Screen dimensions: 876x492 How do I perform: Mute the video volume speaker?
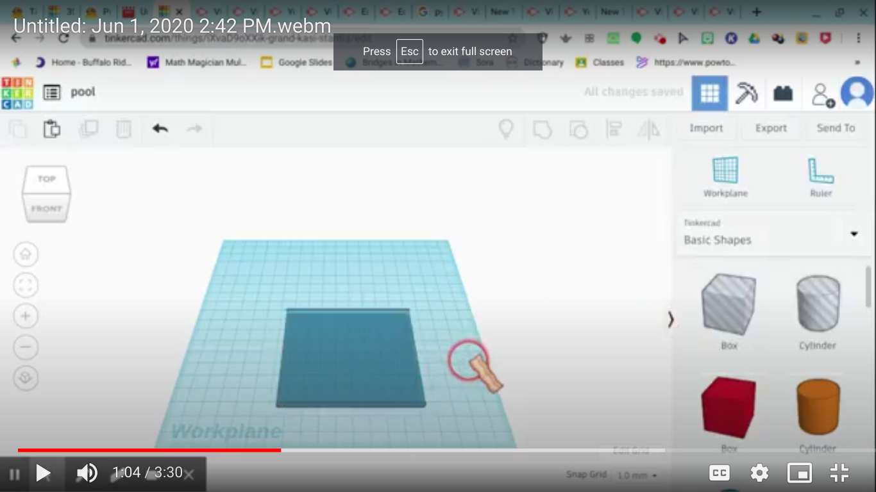tap(87, 473)
